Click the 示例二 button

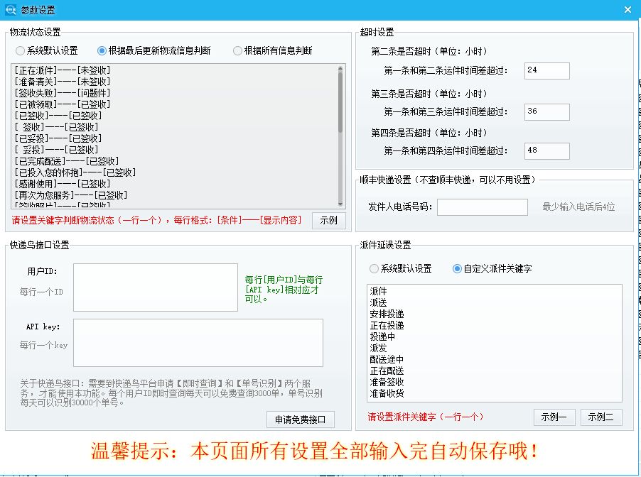click(x=601, y=417)
